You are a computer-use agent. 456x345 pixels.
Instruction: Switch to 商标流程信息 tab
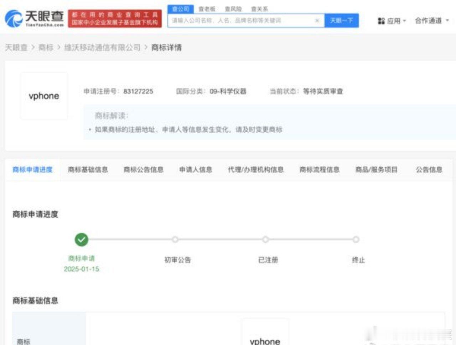click(x=320, y=170)
